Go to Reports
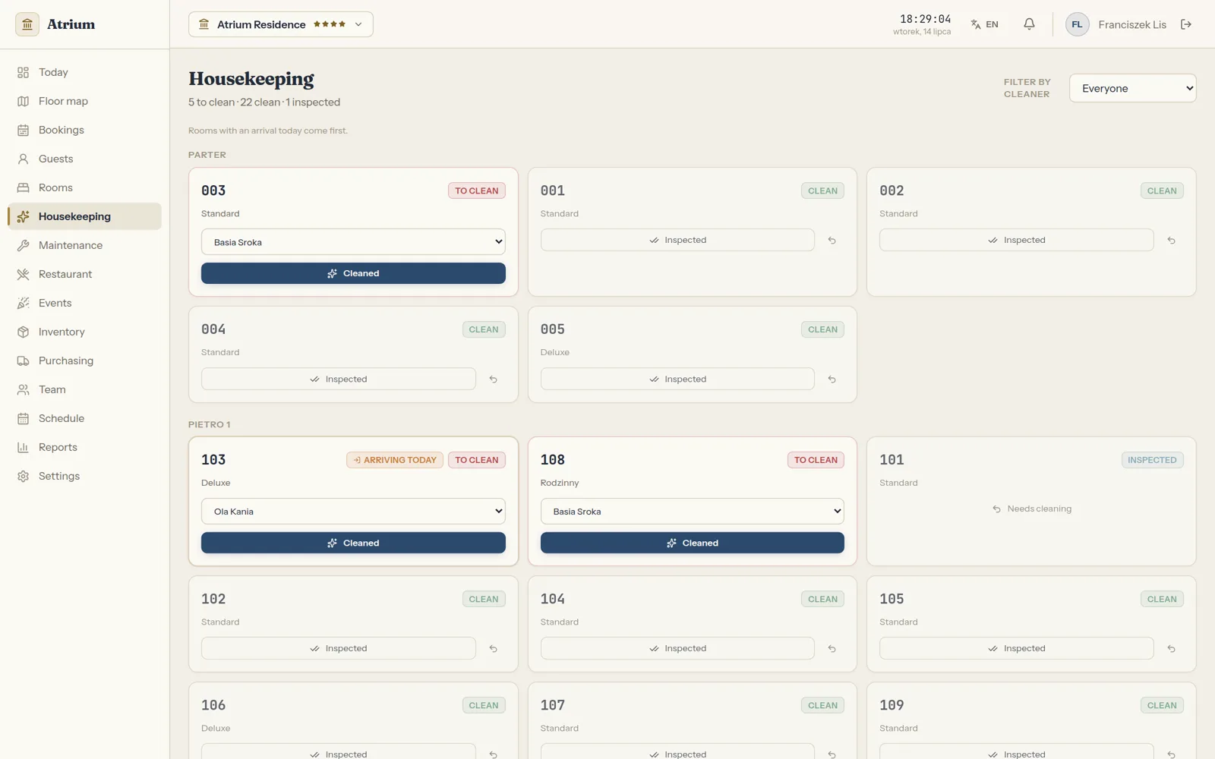 click(84, 447)
